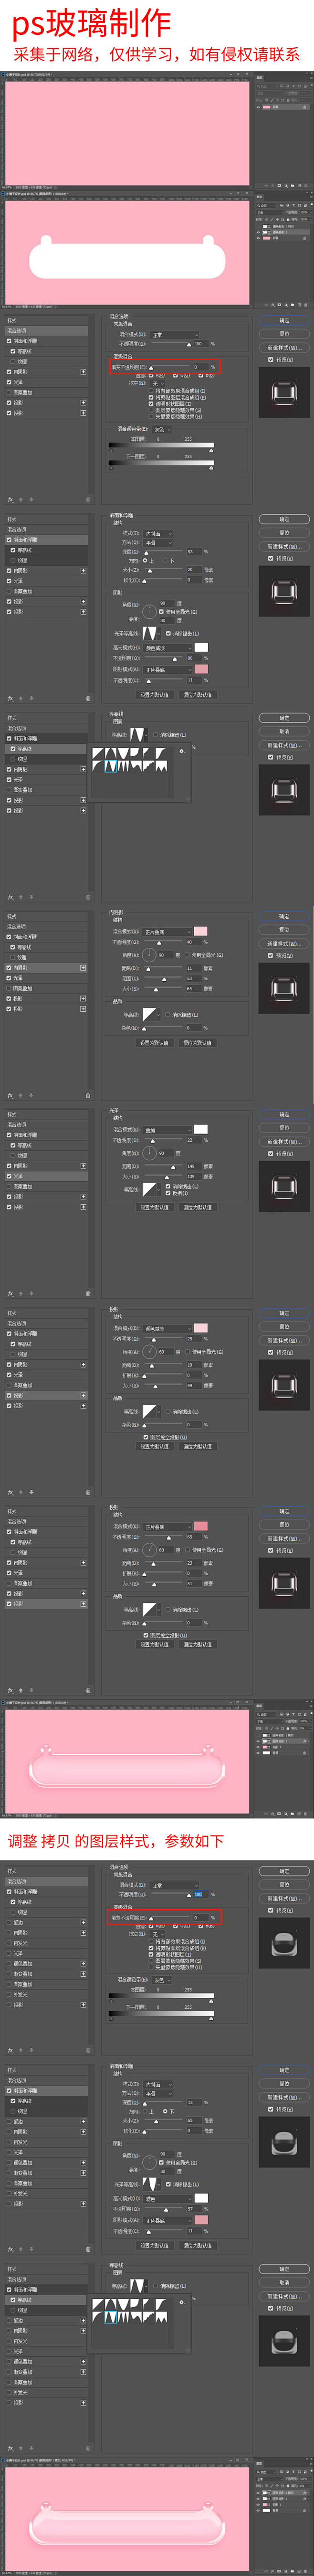The image size is (314, 2576).
Task: Open 方法 dropdown 平滑 in Bevel dialog with 颜色减淡 highlight
Action: pos(159,542)
